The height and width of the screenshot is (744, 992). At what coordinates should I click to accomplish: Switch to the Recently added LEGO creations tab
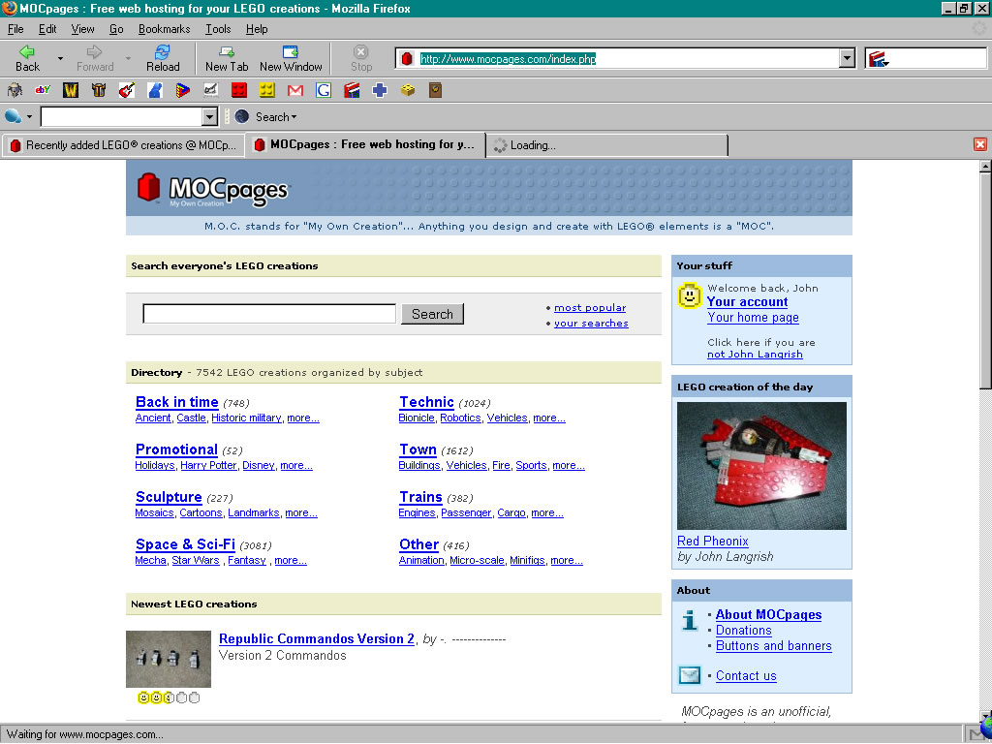[123, 145]
